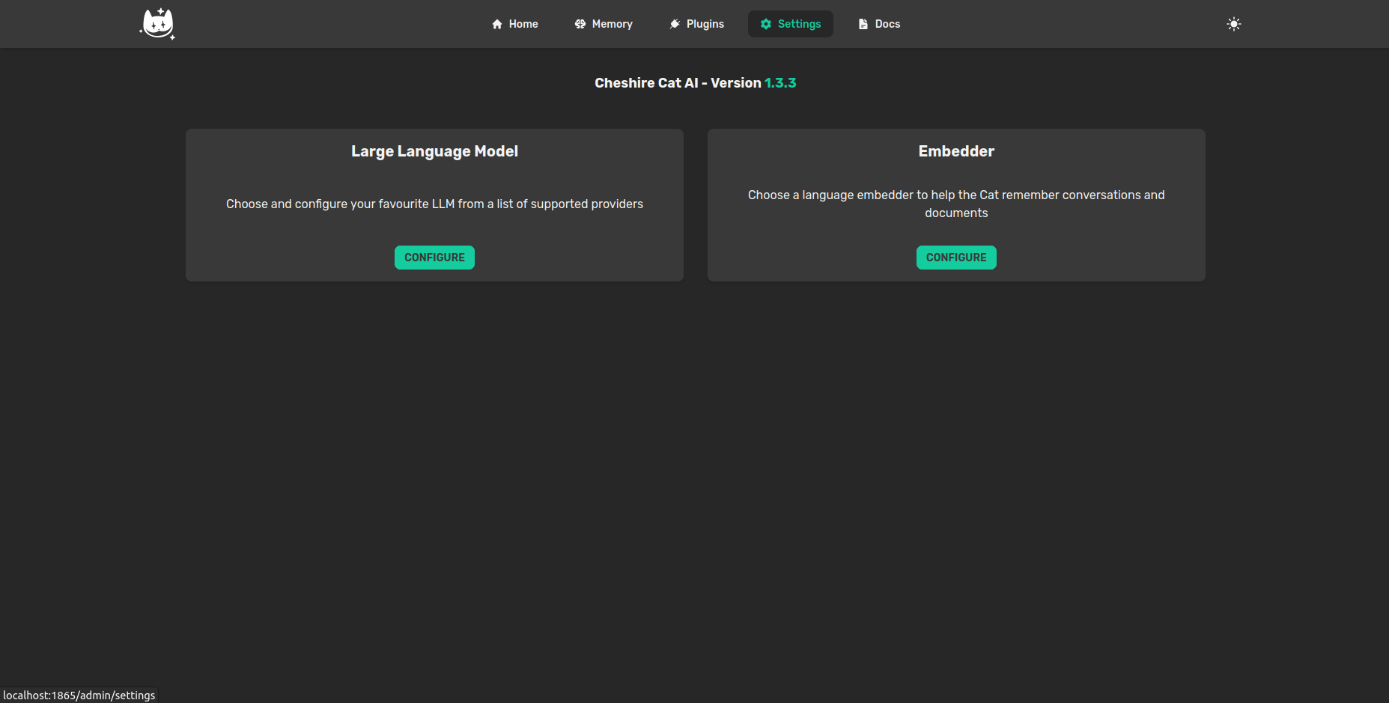Switch to the Home tab
The height and width of the screenshot is (703, 1389).
(524, 23)
